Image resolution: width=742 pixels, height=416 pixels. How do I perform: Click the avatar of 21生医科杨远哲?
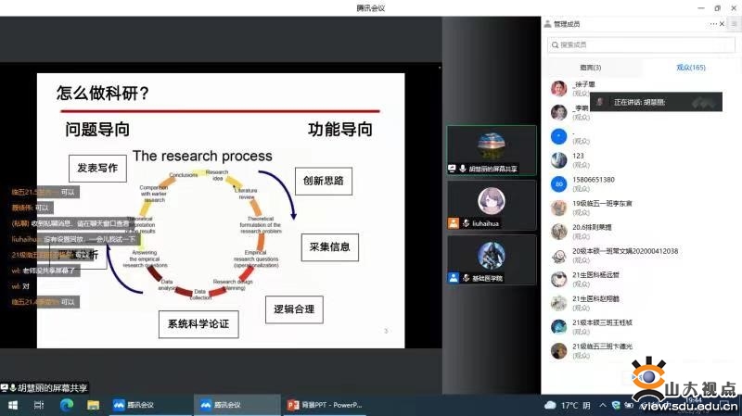point(558,279)
